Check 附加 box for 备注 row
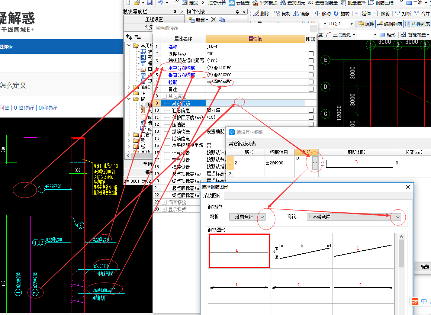 311,89
